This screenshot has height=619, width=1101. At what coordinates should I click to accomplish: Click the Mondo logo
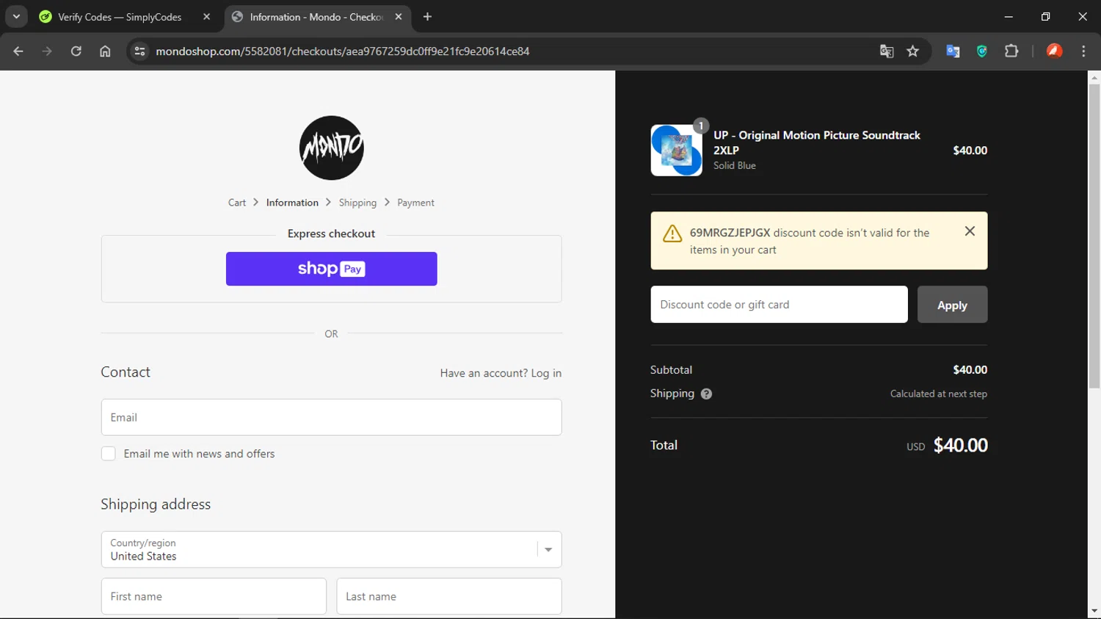pyautogui.click(x=332, y=148)
